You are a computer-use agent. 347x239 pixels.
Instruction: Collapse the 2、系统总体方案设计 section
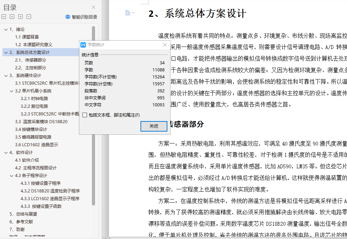coord(6,52)
